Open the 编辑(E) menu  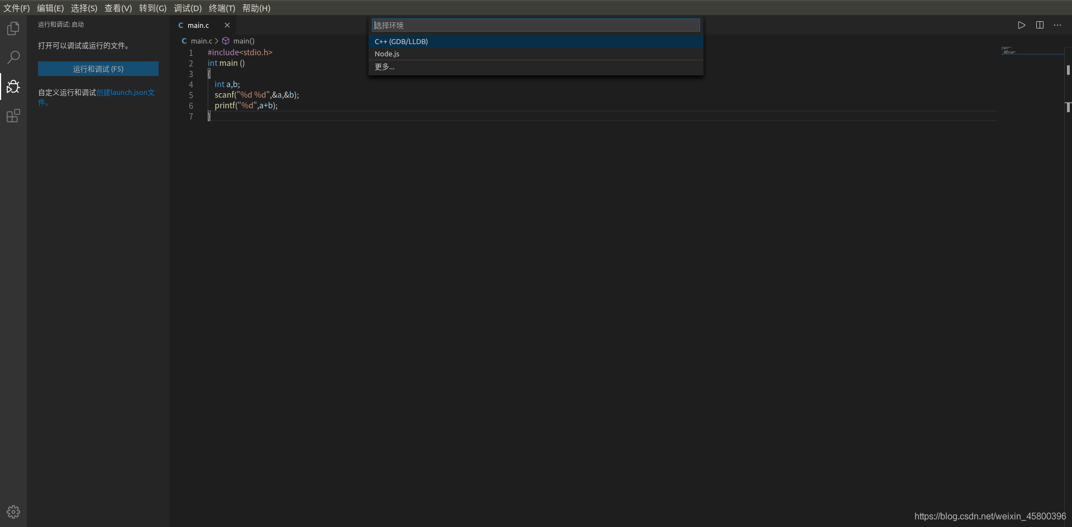[50, 8]
